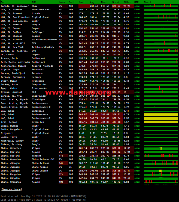Select 'Last update' timestamp line

[x=43, y=200]
